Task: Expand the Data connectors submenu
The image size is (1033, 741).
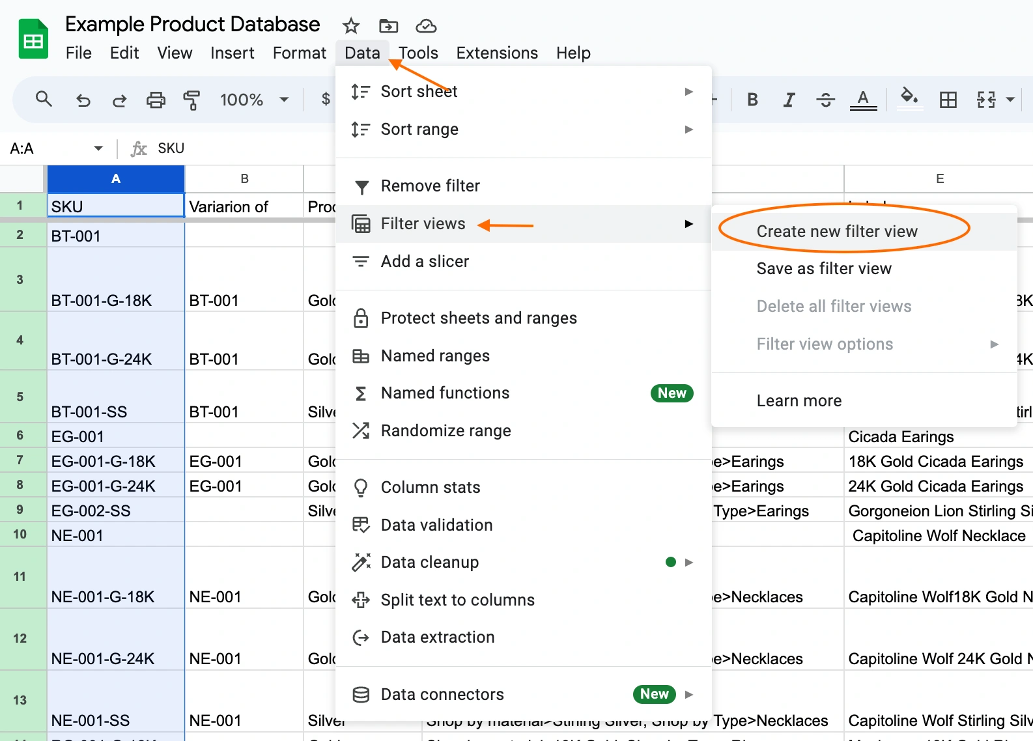Action: tap(523, 694)
